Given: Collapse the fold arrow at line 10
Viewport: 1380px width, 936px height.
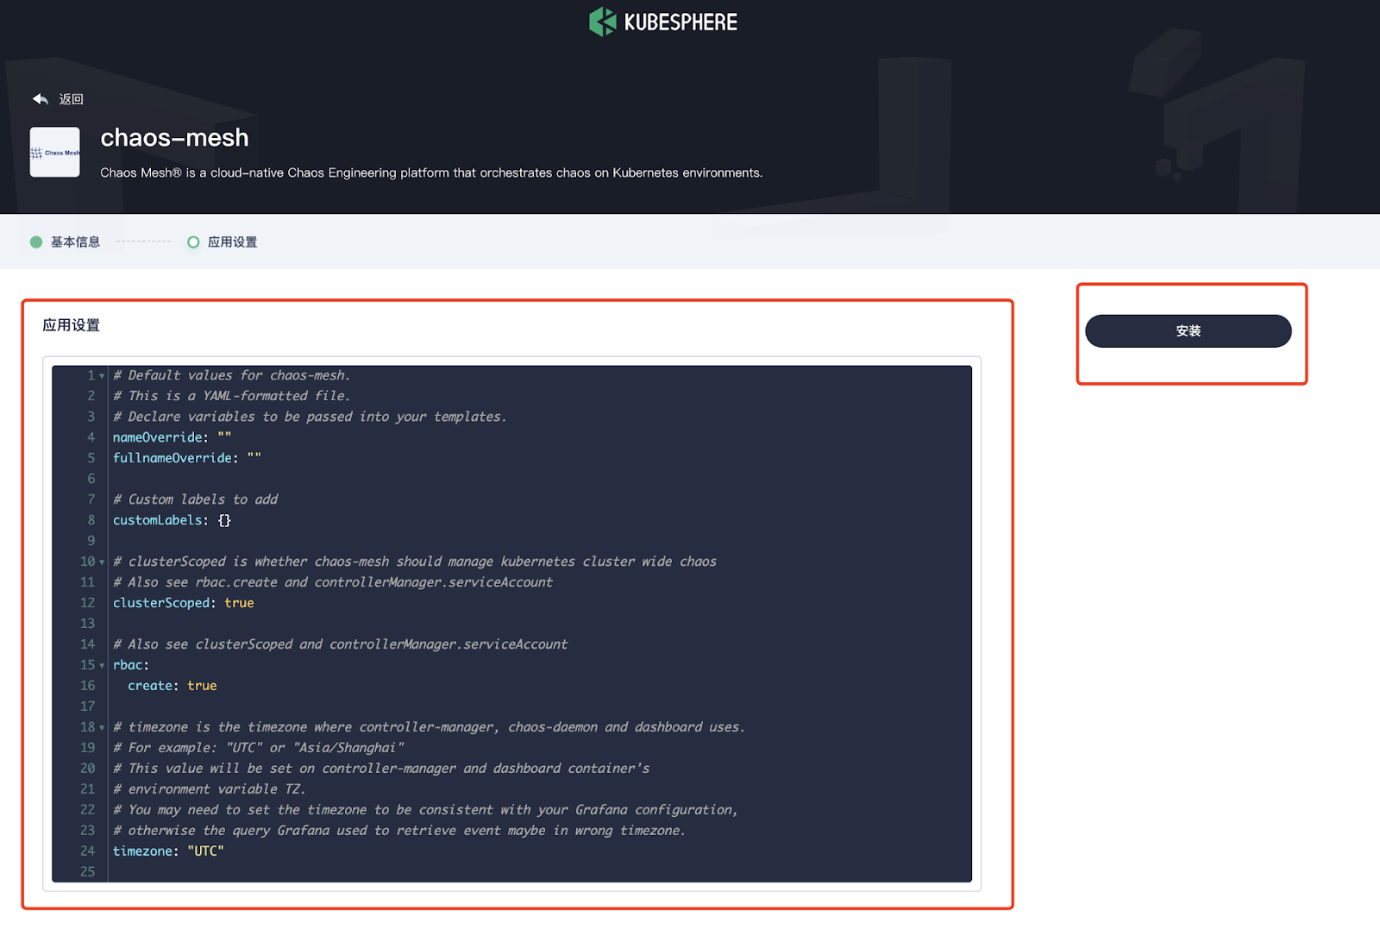Looking at the screenshot, I should [x=102, y=562].
